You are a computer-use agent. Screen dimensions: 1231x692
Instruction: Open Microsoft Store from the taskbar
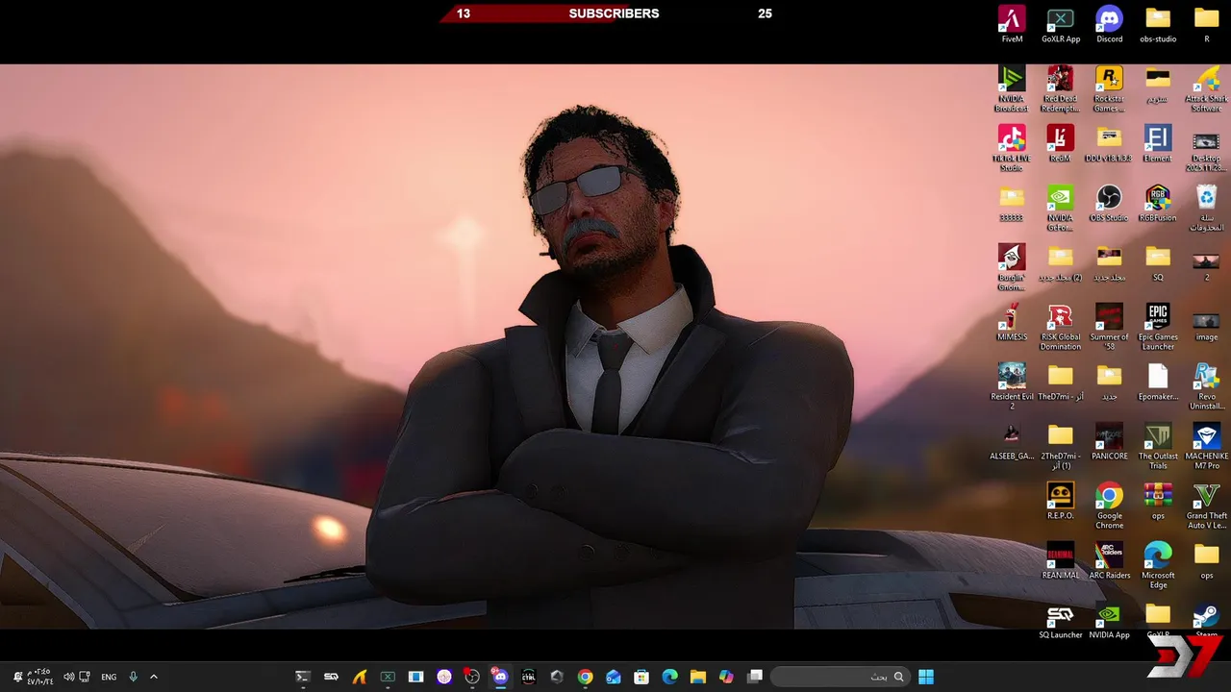tap(641, 677)
